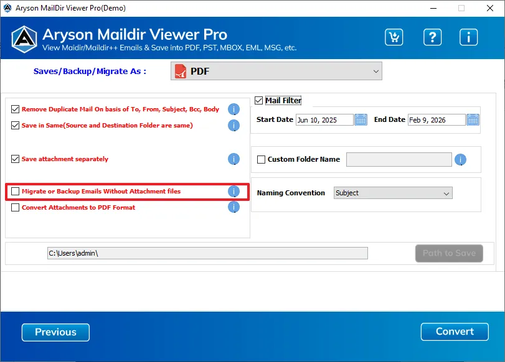Image resolution: width=505 pixels, height=362 pixels.
Task: Show info for Migrate Without Attachment files
Action: tap(234, 191)
